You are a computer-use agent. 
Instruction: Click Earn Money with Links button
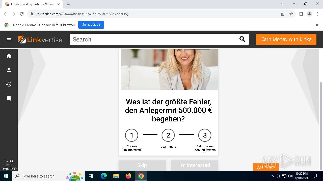tap(286, 39)
